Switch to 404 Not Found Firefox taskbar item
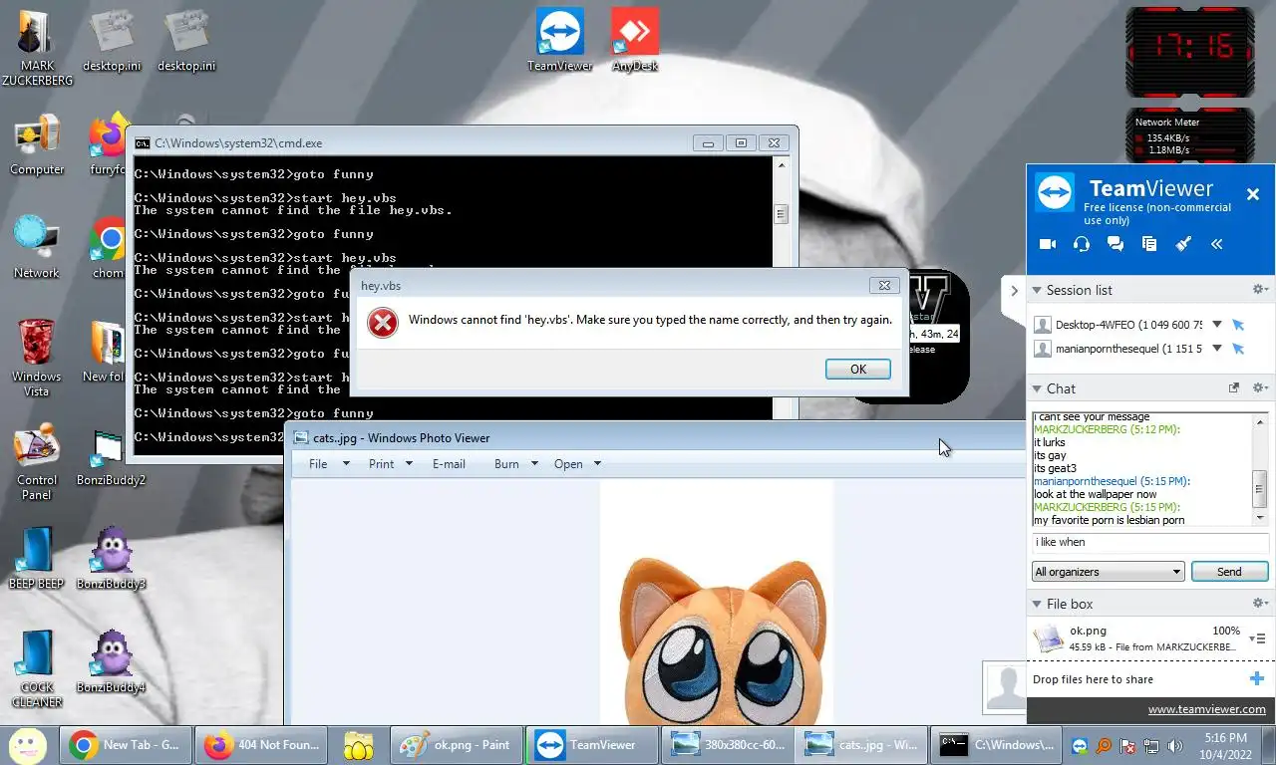The image size is (1276, 765). pos(261,745)
